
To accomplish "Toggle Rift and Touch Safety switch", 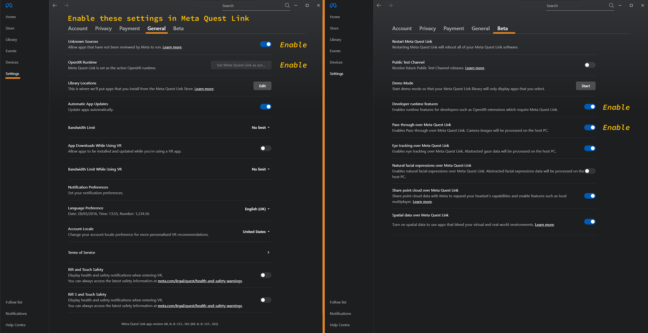I will [266, 275].
